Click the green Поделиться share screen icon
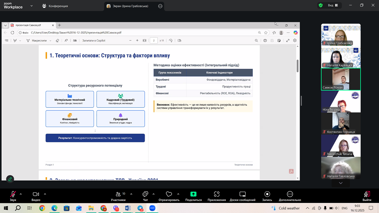The image size is (379, 213). pyautogui.click(x=193, y=194)
